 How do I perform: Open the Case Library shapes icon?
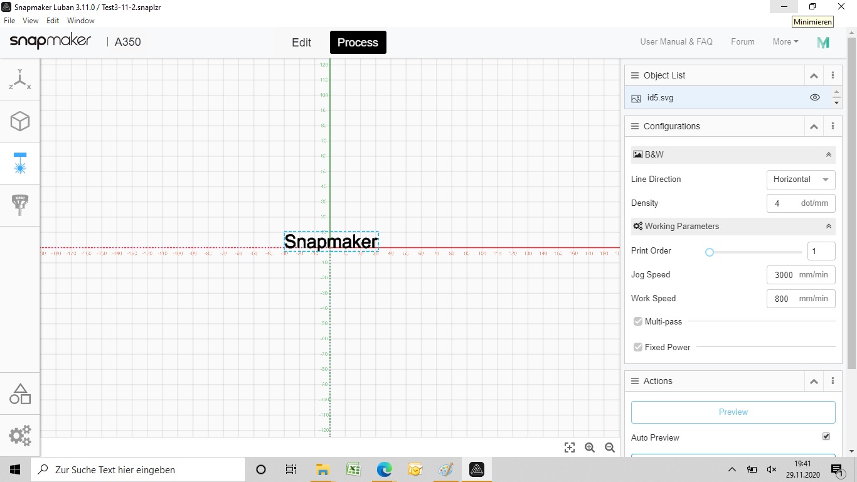[19, 394]
